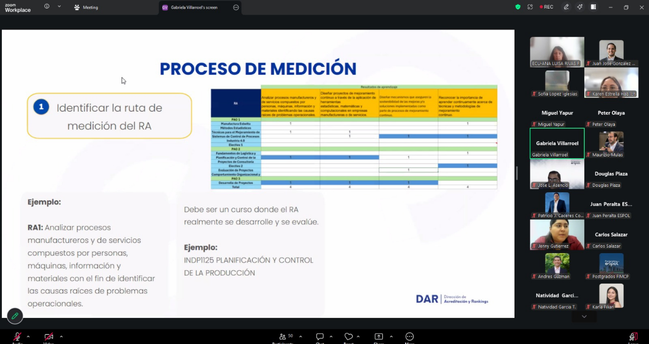Open the React heart icon
The height and width of the screenshot is (344, 649).
pyautogui.click(x=349, y=337)
